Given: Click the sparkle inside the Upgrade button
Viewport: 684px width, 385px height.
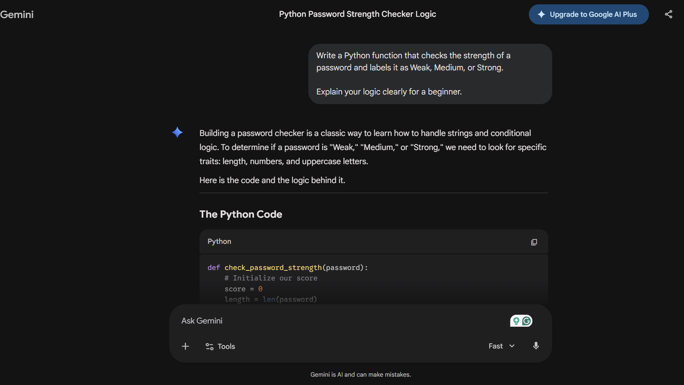Looking at the screenshot, I should (541, 14).
